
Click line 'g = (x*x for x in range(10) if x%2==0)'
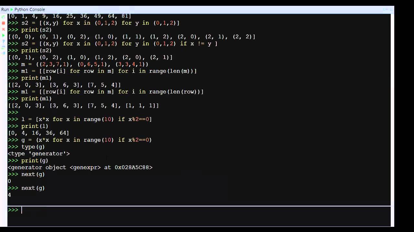(x=87, y=140)
